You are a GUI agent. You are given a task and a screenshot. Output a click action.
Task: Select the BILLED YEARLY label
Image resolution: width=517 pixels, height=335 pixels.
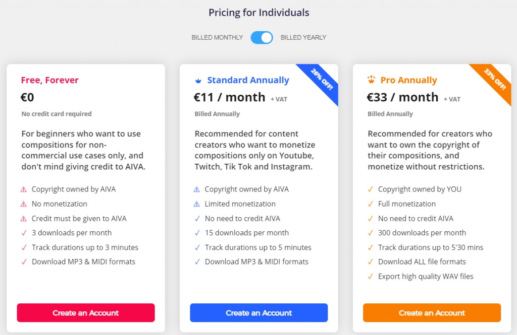tap(303, 37)
